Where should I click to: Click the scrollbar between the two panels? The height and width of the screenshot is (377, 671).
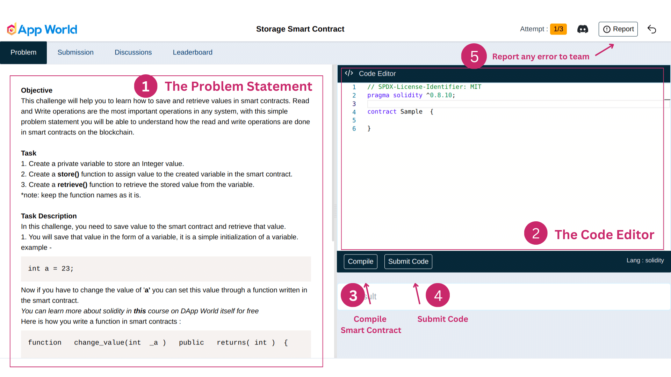334,209
